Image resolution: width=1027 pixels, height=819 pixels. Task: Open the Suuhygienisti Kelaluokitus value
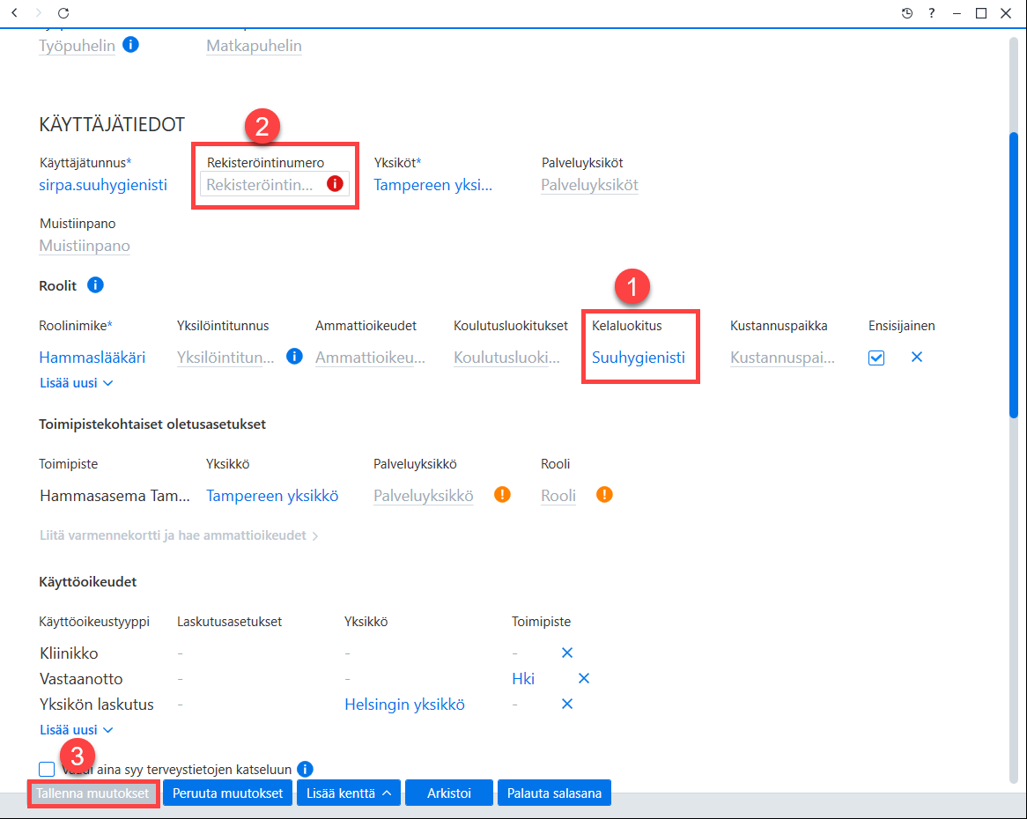[639, 358]
